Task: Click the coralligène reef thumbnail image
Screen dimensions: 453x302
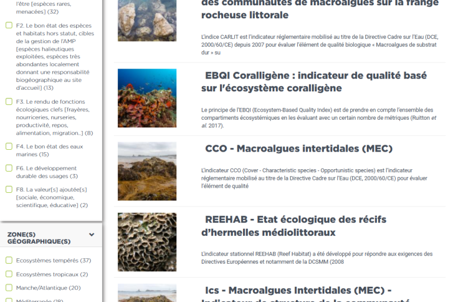Action: [x=147, y=98]
